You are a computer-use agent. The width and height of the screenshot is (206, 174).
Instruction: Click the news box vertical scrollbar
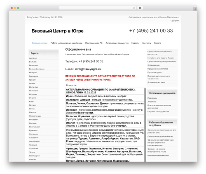click(x=145, y=125)
